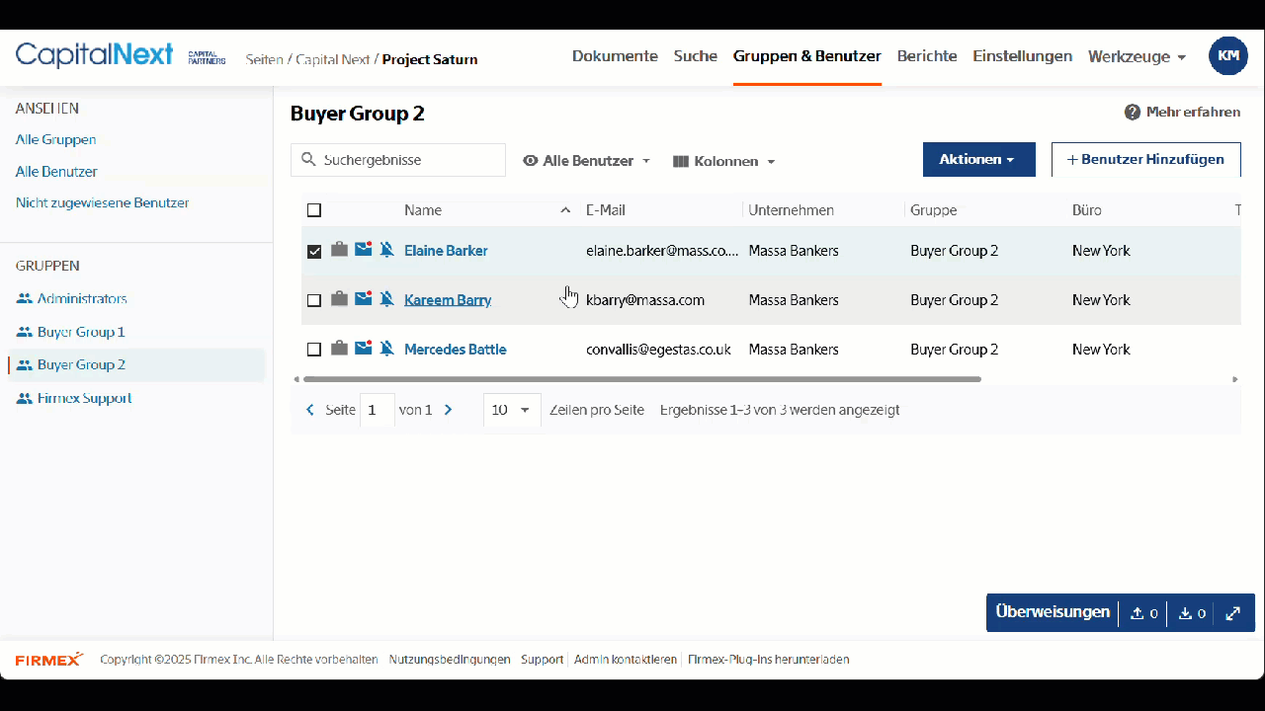
Task: Click the Benutzer Hinzufügen button
Action: point(1146,159)
